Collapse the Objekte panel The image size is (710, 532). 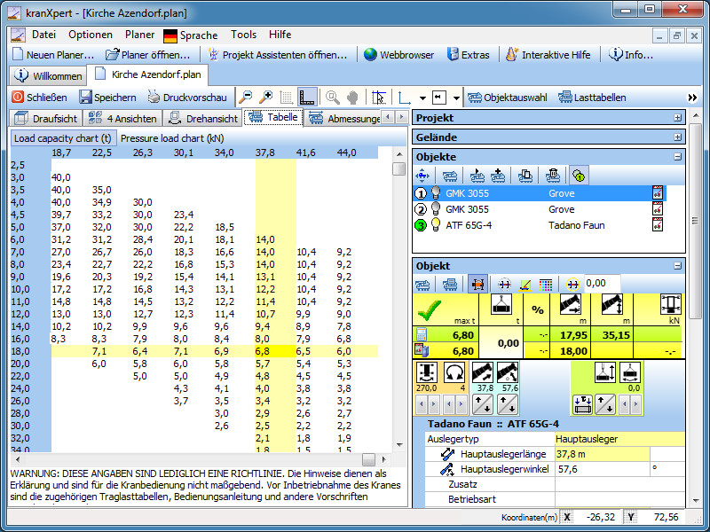(678, 157)
